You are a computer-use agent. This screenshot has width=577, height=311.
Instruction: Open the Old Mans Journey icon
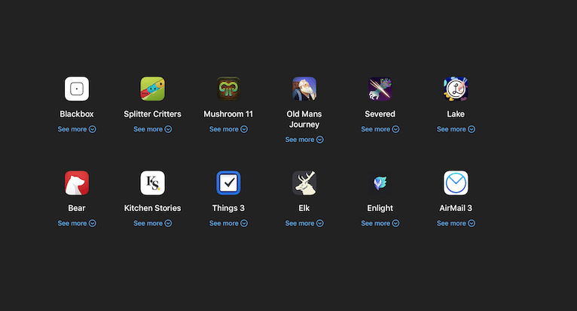coord(304,89)
